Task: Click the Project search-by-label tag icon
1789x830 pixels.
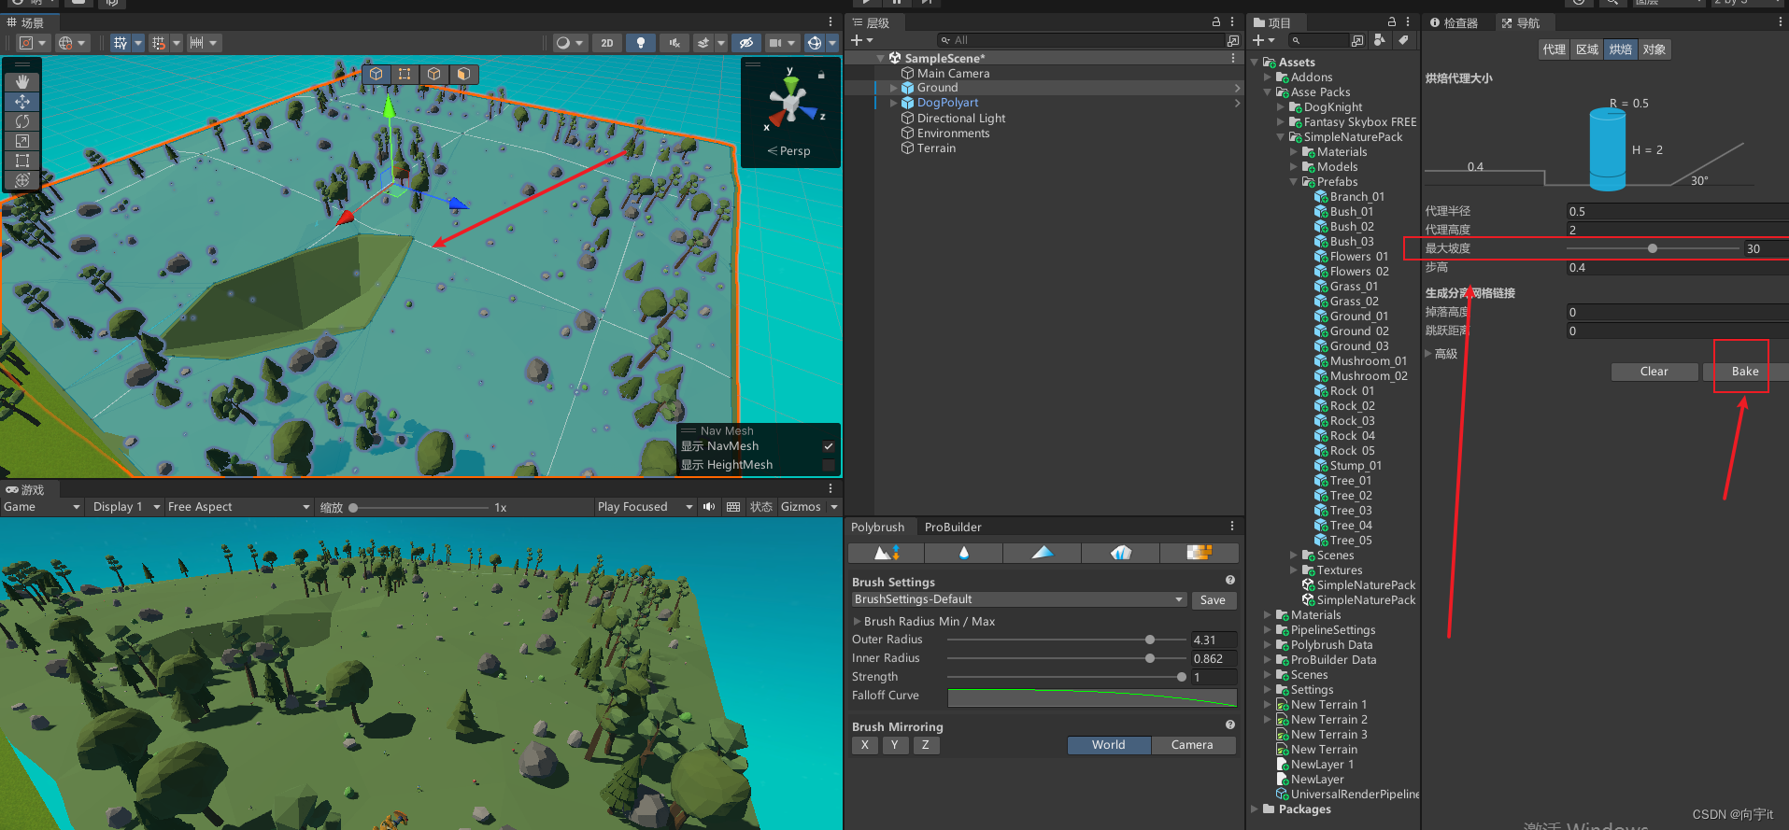Action: click(1403, 40)
